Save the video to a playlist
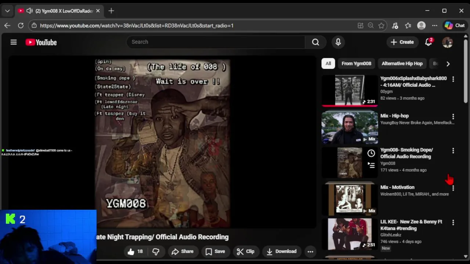 click(215, 252)
